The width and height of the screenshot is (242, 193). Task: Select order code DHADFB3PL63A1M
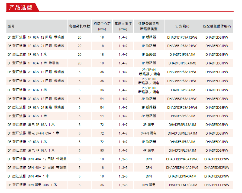click(182, 124)
